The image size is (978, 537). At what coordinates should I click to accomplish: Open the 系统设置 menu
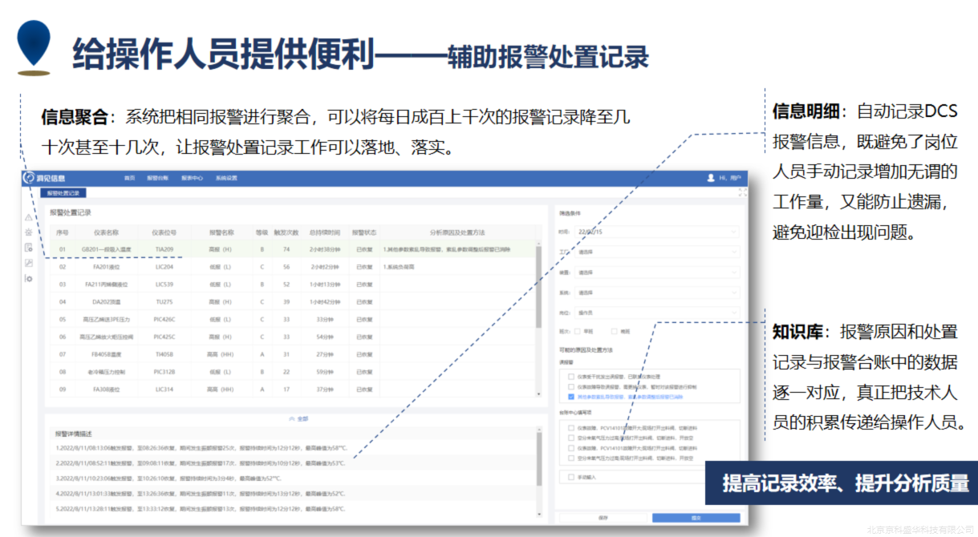[x=226, y=178]
